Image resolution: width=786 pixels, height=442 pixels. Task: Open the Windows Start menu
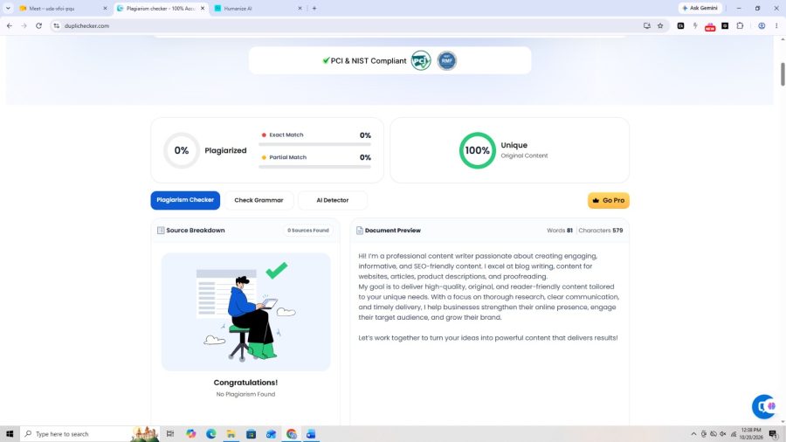(x=10, y=434)
